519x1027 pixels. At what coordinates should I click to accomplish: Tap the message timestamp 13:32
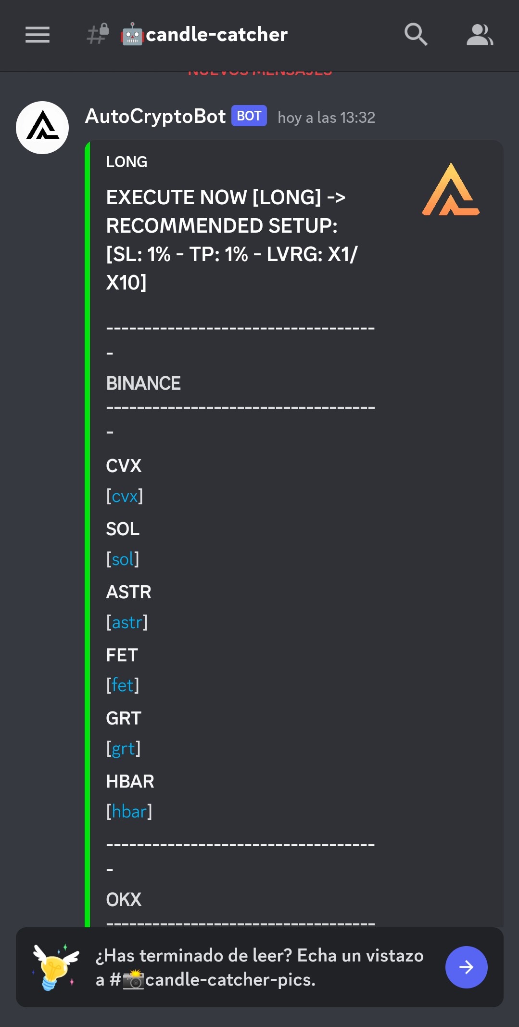point(326,118)
